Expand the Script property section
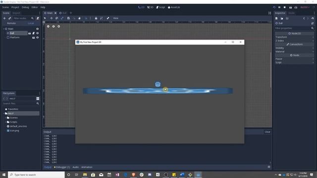317x178 pixels. pyautogui.click(x=295, y=63)
